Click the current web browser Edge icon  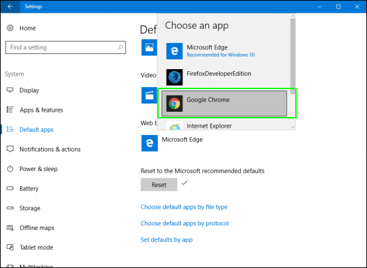click(149, 143)
